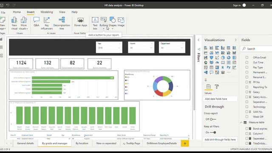Insert Key influencers visual from ribbon
The height and width of the screenshot is (153, 272).
tap(47, 23)
